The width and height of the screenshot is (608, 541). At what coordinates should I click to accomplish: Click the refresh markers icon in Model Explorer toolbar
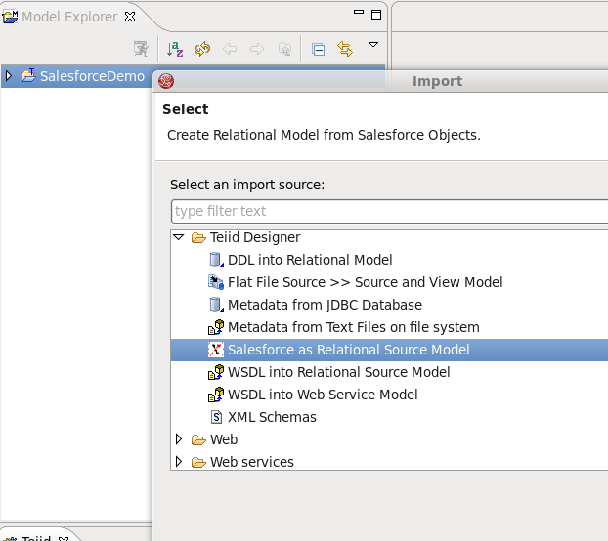(202, 49)
